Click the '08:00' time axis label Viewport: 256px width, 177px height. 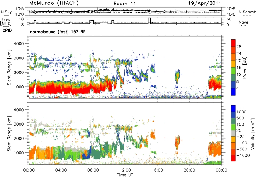coord(93,170)
